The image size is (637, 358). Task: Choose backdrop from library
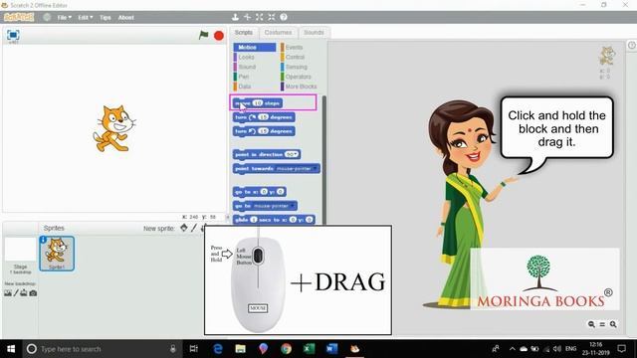click(8, 292)
